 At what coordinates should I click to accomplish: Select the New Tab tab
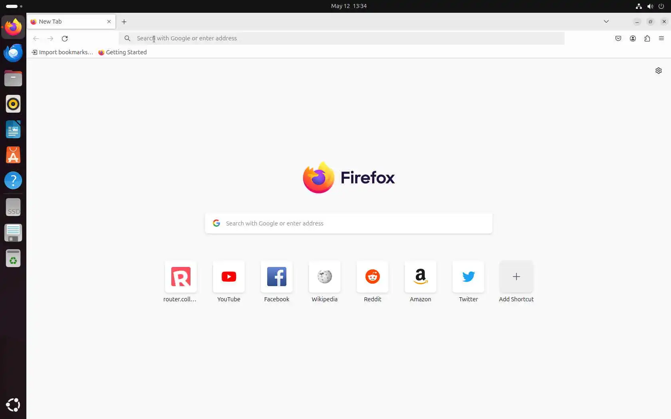tap(71, 22)
